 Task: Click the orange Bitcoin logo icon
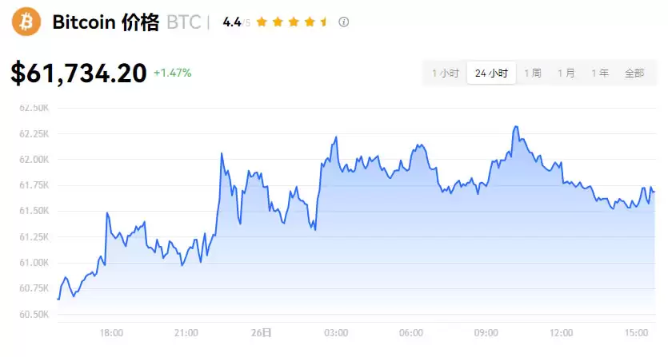(x=26, y=22)
